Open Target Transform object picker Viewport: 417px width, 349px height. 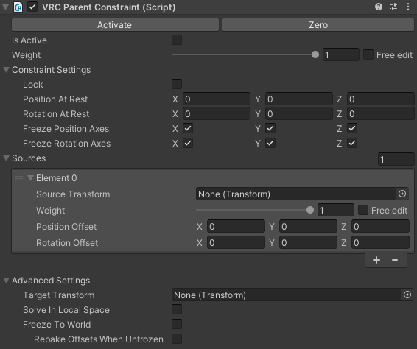click(407, 295)
